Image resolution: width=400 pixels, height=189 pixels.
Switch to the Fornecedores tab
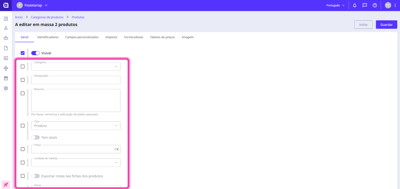click(x=134, y=37)
